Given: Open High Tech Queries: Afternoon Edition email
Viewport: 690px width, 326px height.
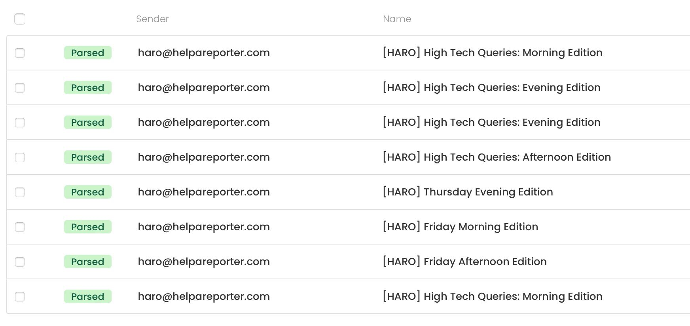Looking at the screenshot, I should [497, 157].
